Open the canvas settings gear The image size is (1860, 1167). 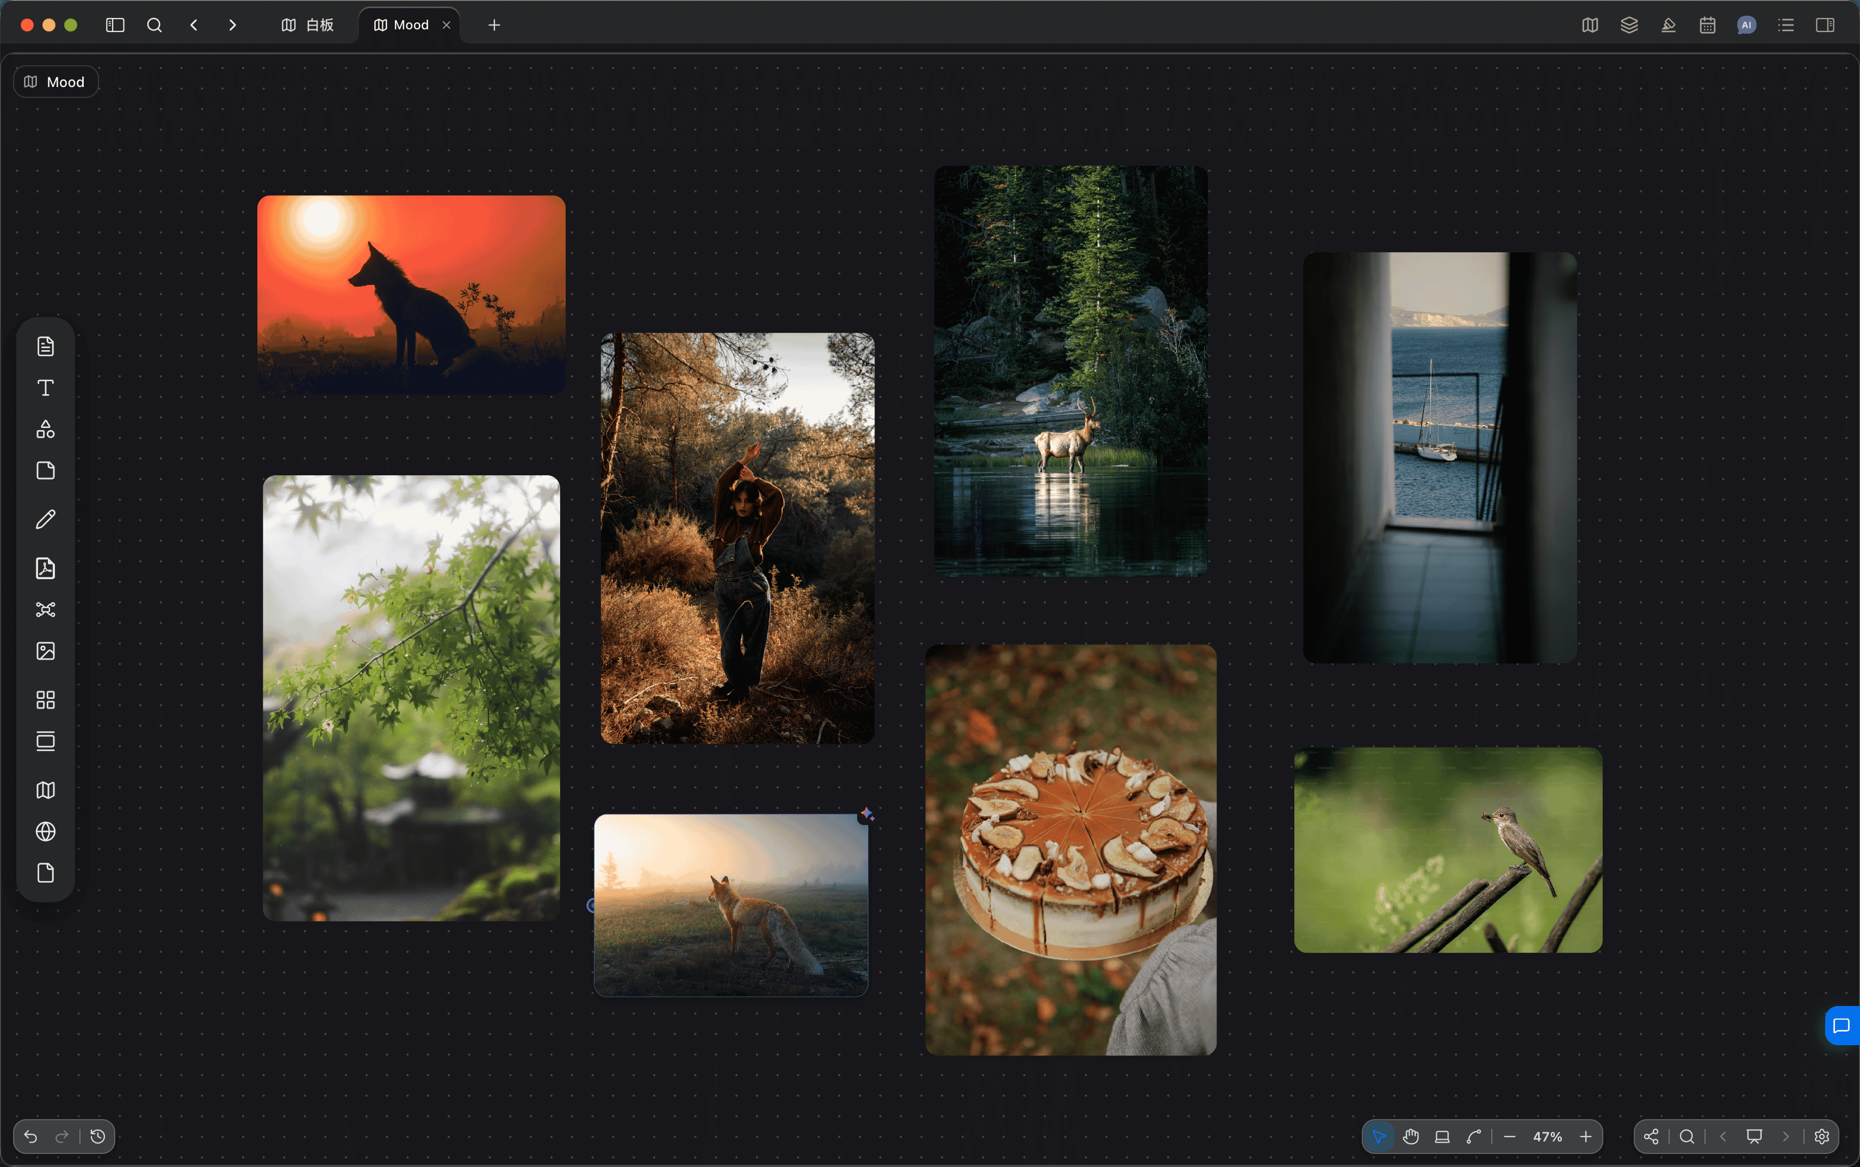pos(1821,1136)
